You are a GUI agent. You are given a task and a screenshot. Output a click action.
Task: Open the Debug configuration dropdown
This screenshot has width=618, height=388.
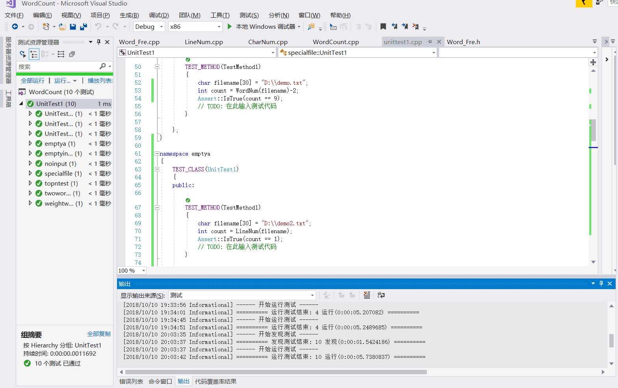(162, 26)
